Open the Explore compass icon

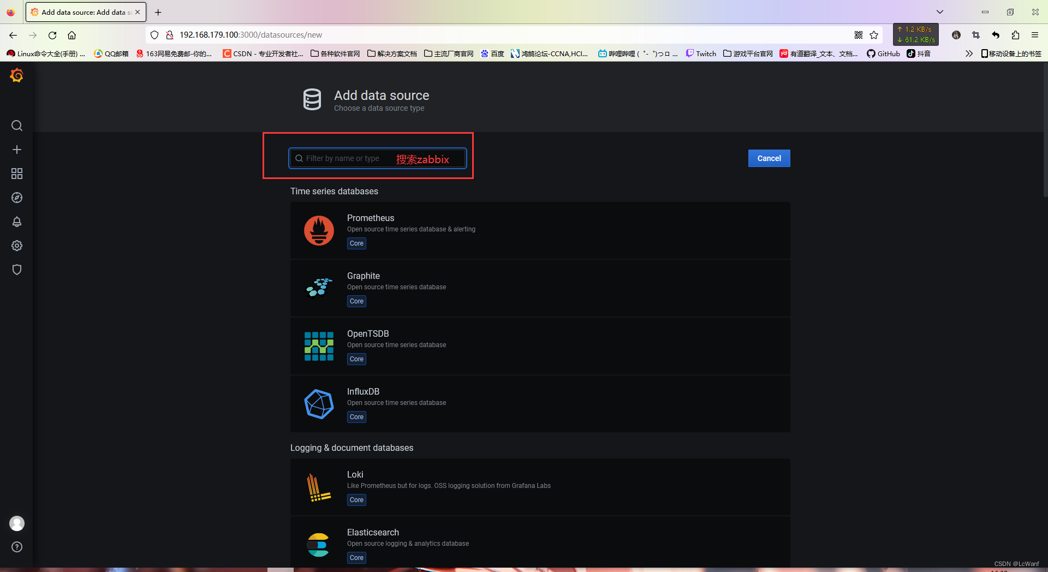click(17, 198)
